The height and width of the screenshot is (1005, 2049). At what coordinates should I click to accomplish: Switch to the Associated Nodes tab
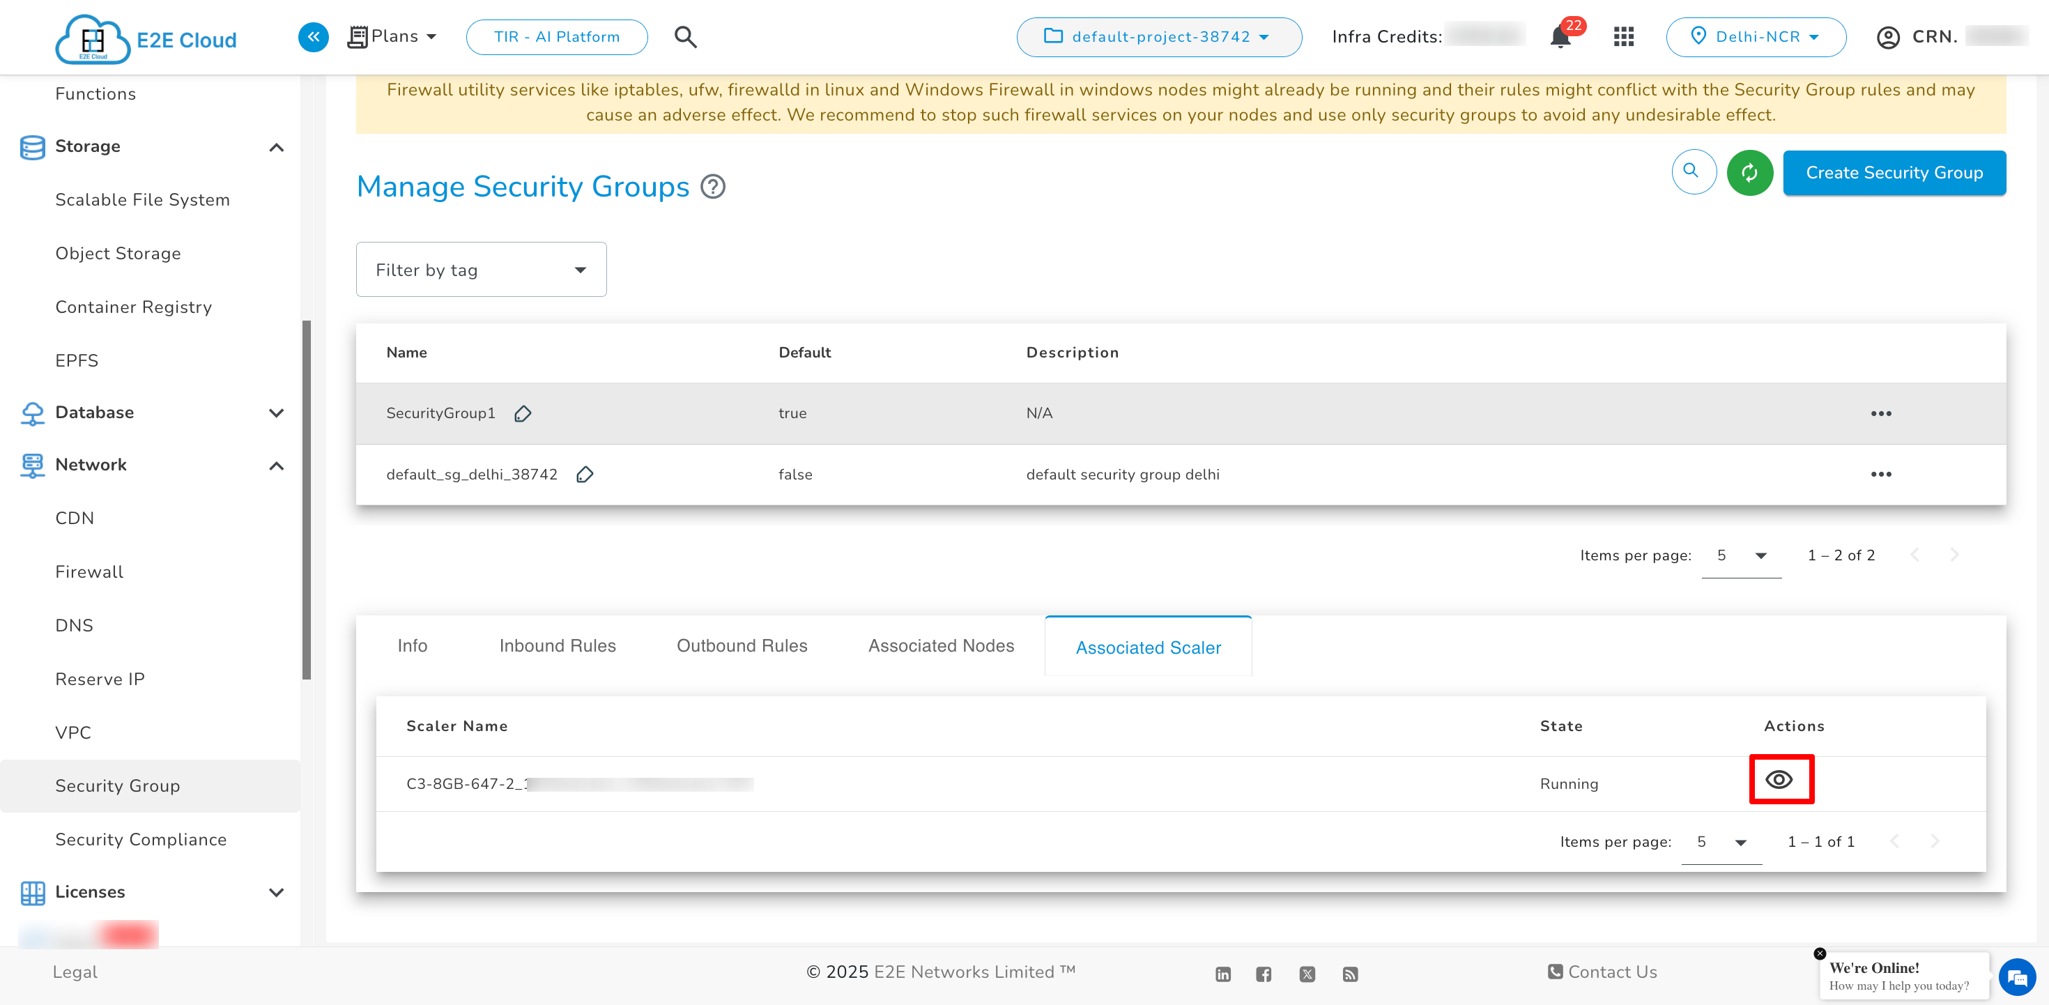[940, 645]
